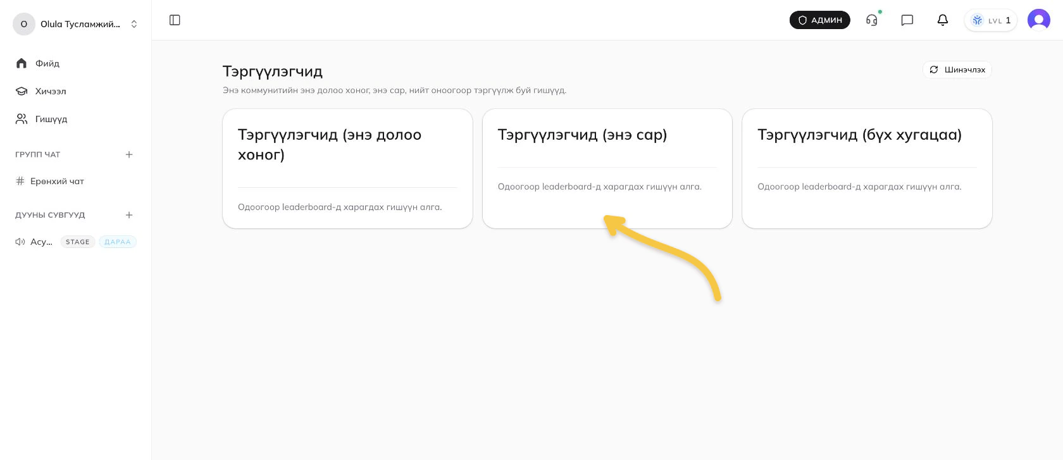The image size is (1063, 460).
Task: Open the Ерөнхий чат channel
Action: [76, 181]
